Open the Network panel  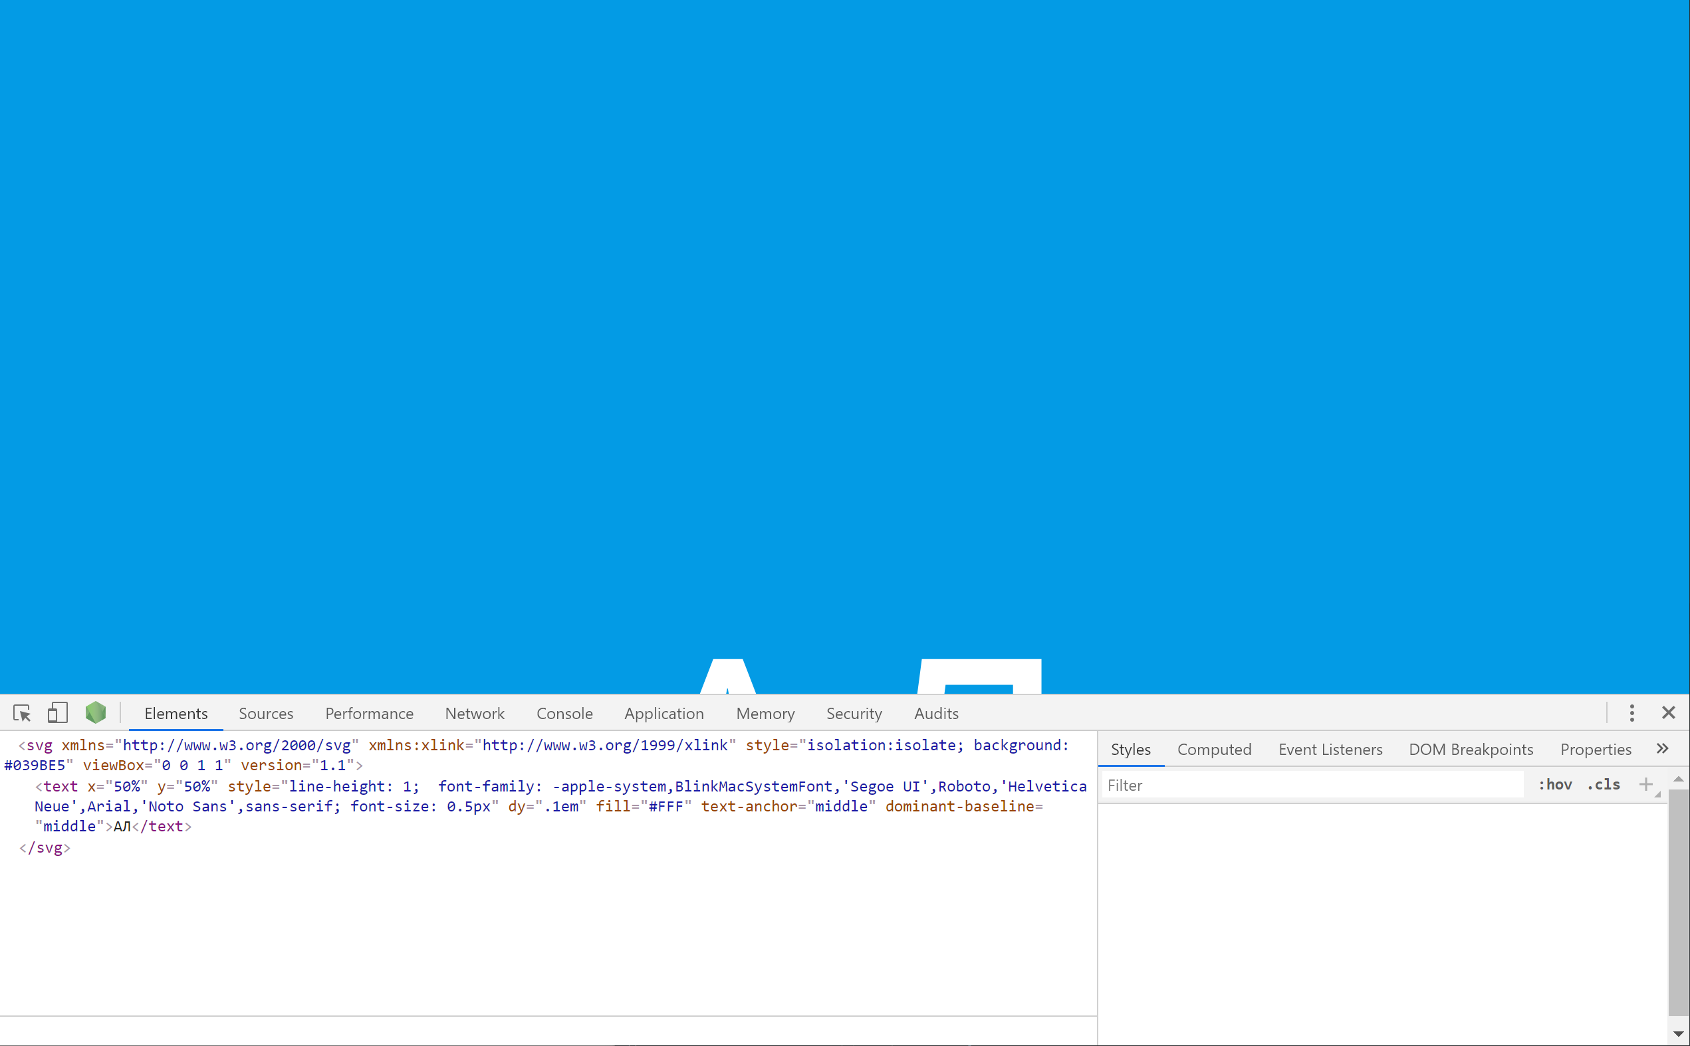[x=475, y=713]
